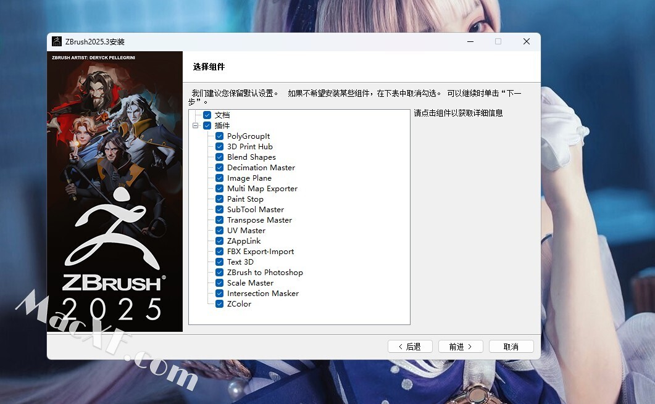
Task: Disable the ZBrush to Photoshop checkbox
Action: [x=219, y=272]
